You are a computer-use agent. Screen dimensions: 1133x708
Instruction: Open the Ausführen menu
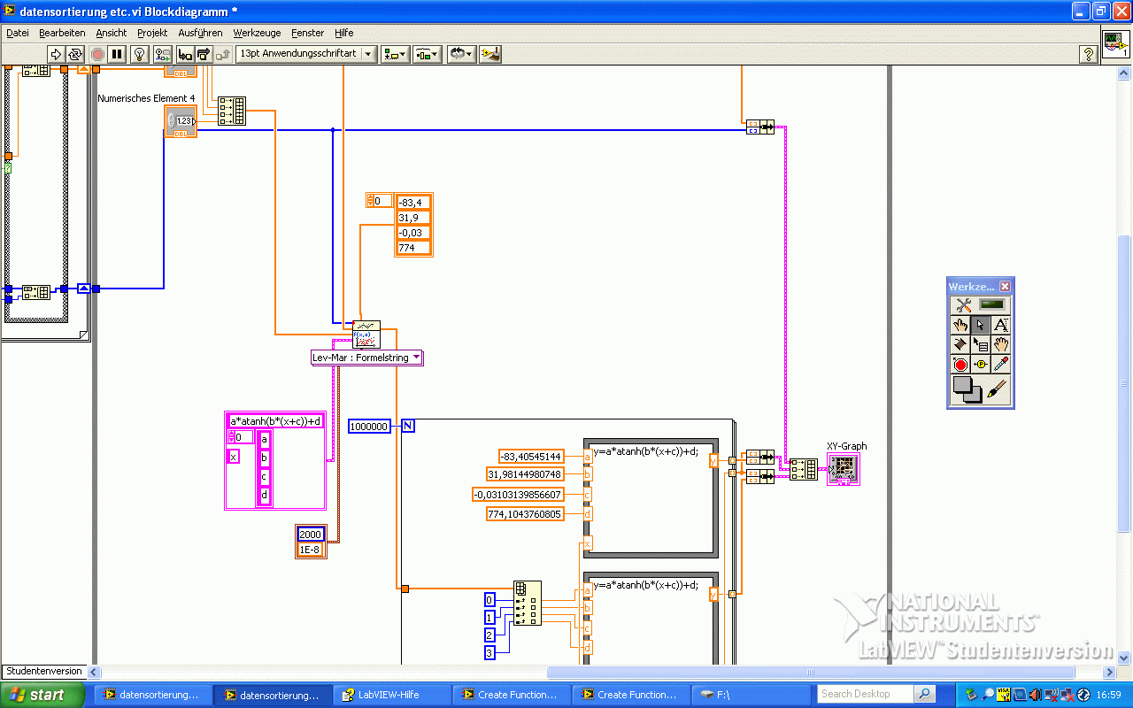point(200,33)
